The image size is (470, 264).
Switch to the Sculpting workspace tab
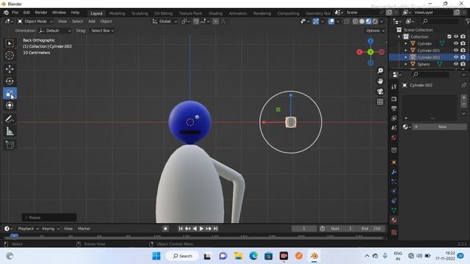point(140,13)
